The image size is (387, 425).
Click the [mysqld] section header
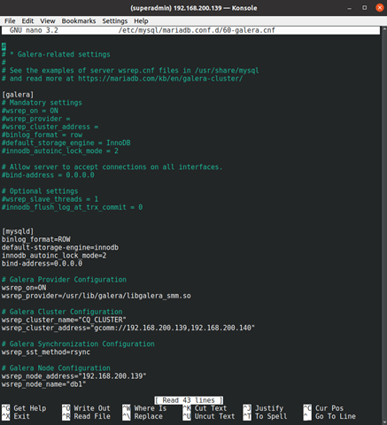coord(18,231)
